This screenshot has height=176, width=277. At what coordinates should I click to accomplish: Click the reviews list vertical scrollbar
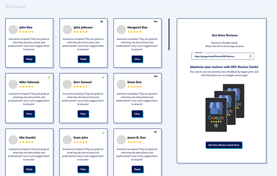[x=169, y=34]
